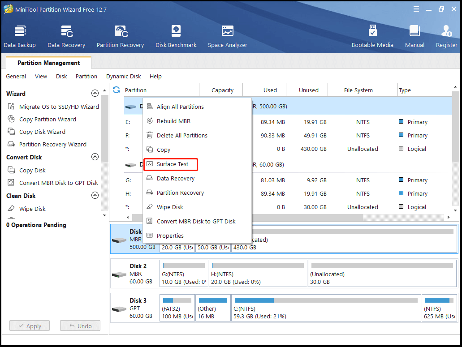Sort by the Capacity column header
Viewport: 462px width, 347px height.
tap(221, 90)
